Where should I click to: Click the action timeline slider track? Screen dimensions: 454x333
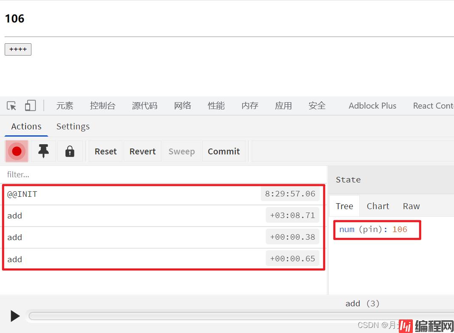[x=238, y=316]
